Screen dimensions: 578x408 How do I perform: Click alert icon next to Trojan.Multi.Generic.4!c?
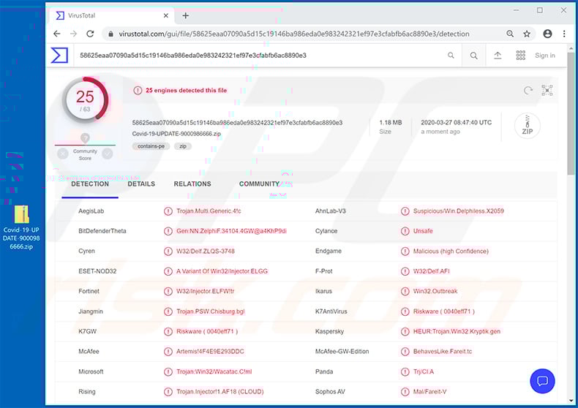[x=168, y=211]
